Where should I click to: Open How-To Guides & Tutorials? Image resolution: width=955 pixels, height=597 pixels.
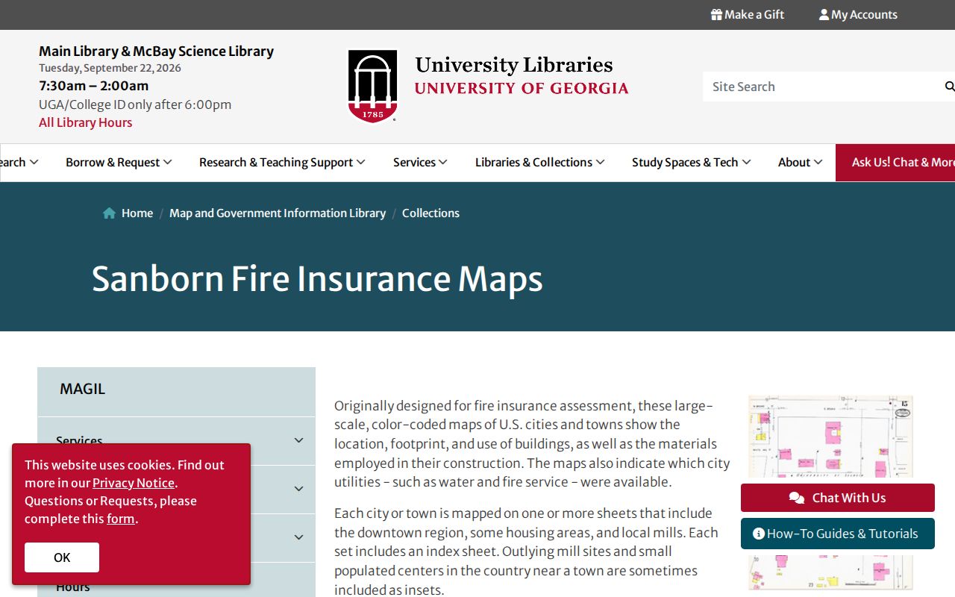(838, 534)
